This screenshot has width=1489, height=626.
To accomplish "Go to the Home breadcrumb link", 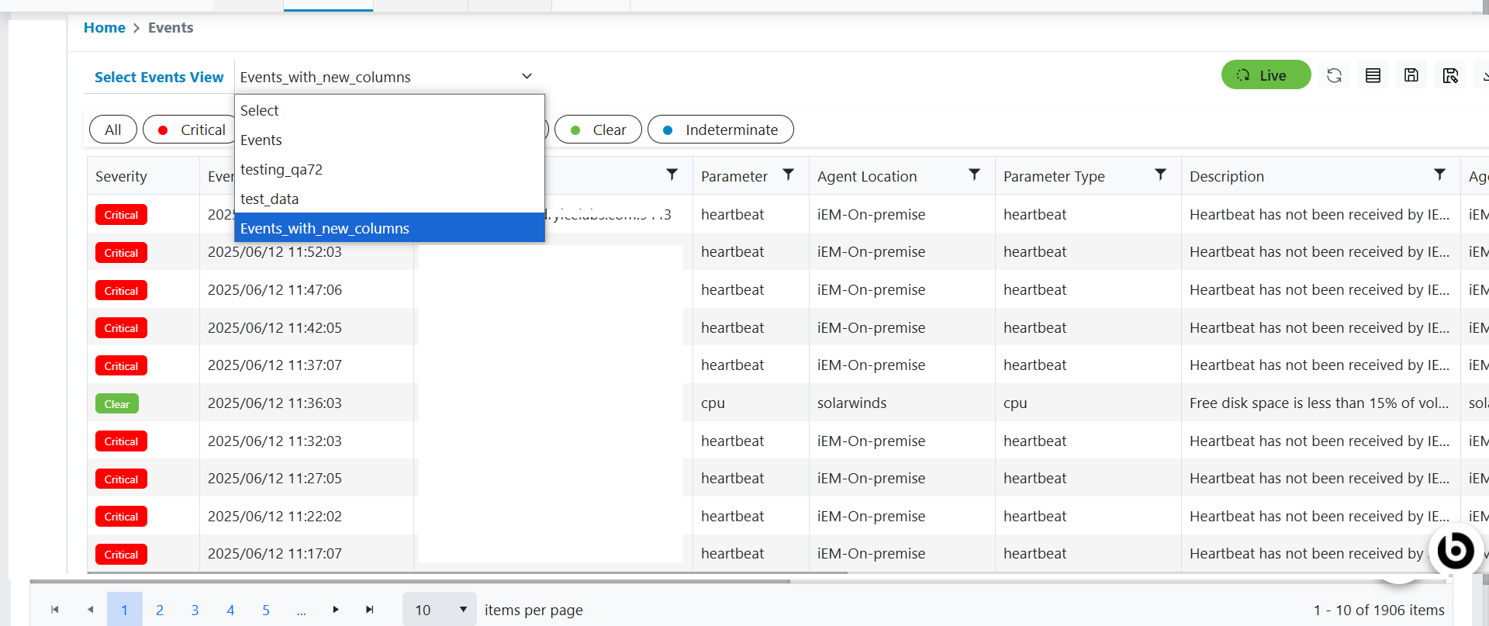I will pyautogui.click(x=104, y=28).
